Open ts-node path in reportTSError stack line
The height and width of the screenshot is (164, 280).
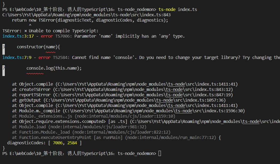click(174, 95)
